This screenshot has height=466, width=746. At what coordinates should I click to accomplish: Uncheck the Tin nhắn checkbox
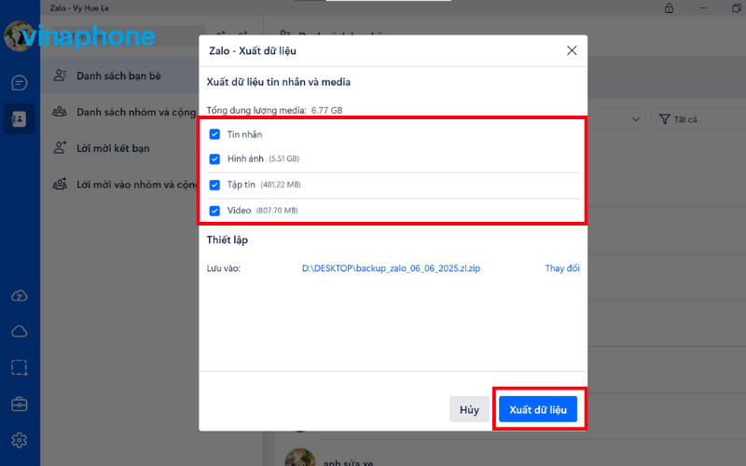[214, 134]
